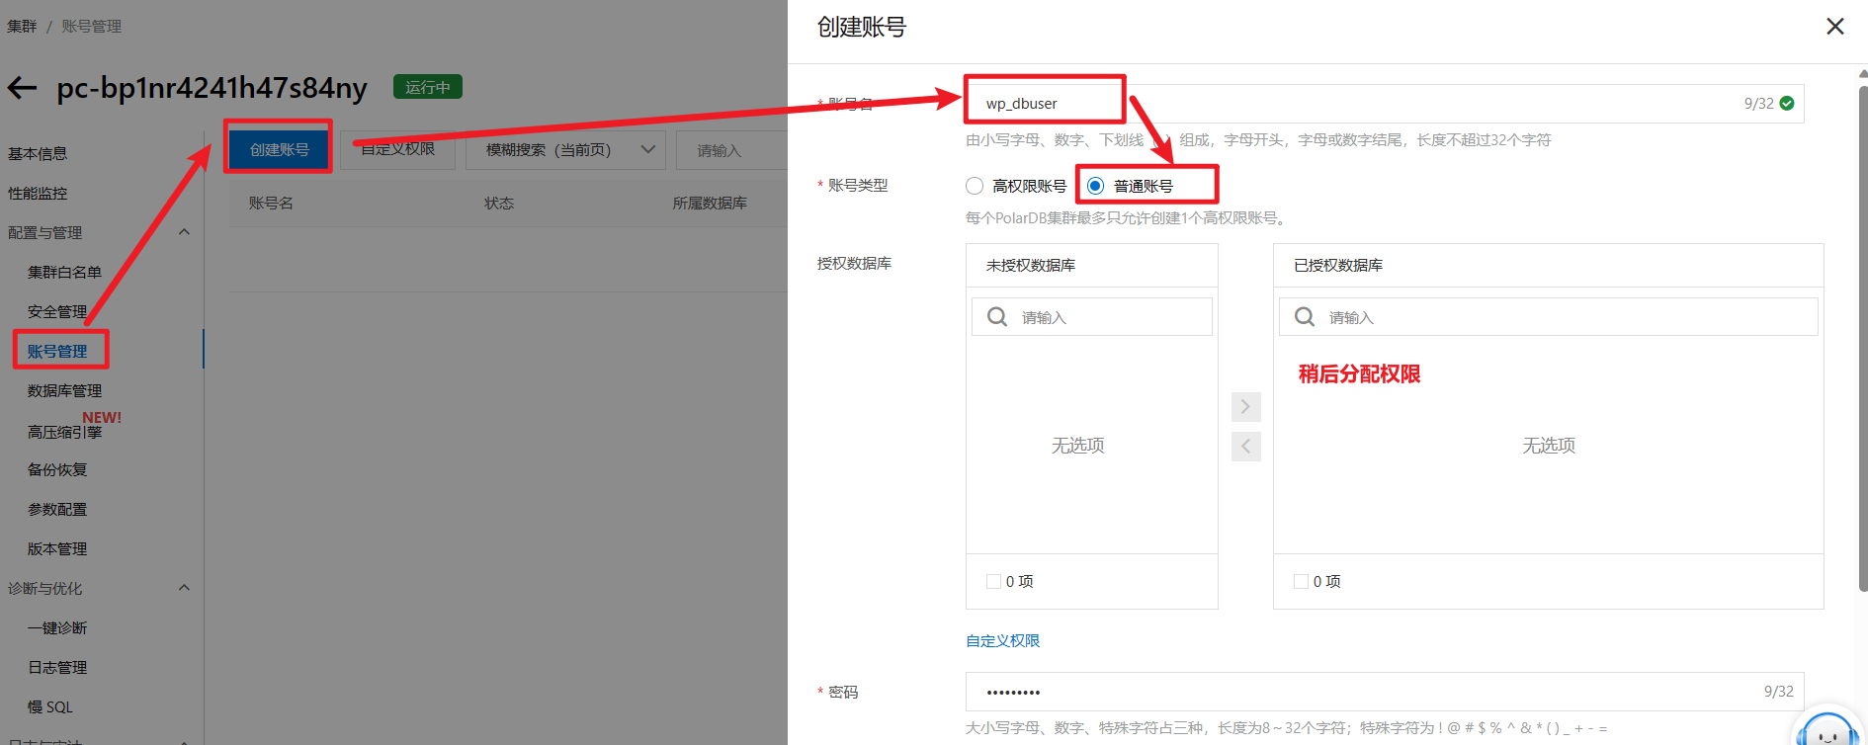Screen dimensions: 1868x745
Task: Open 数据库管理 menu item
Action: pyautogui.click(x=64, y=390)
